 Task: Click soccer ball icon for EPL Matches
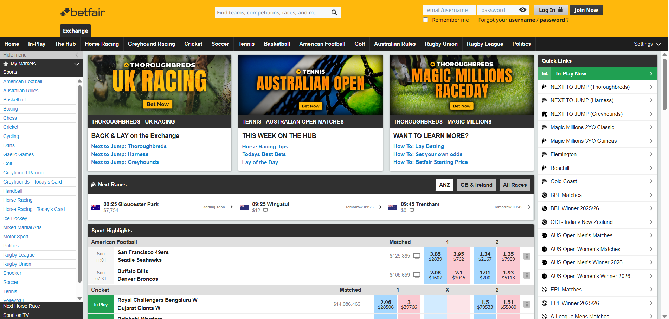pyautogui.click(x=544, y=290)
